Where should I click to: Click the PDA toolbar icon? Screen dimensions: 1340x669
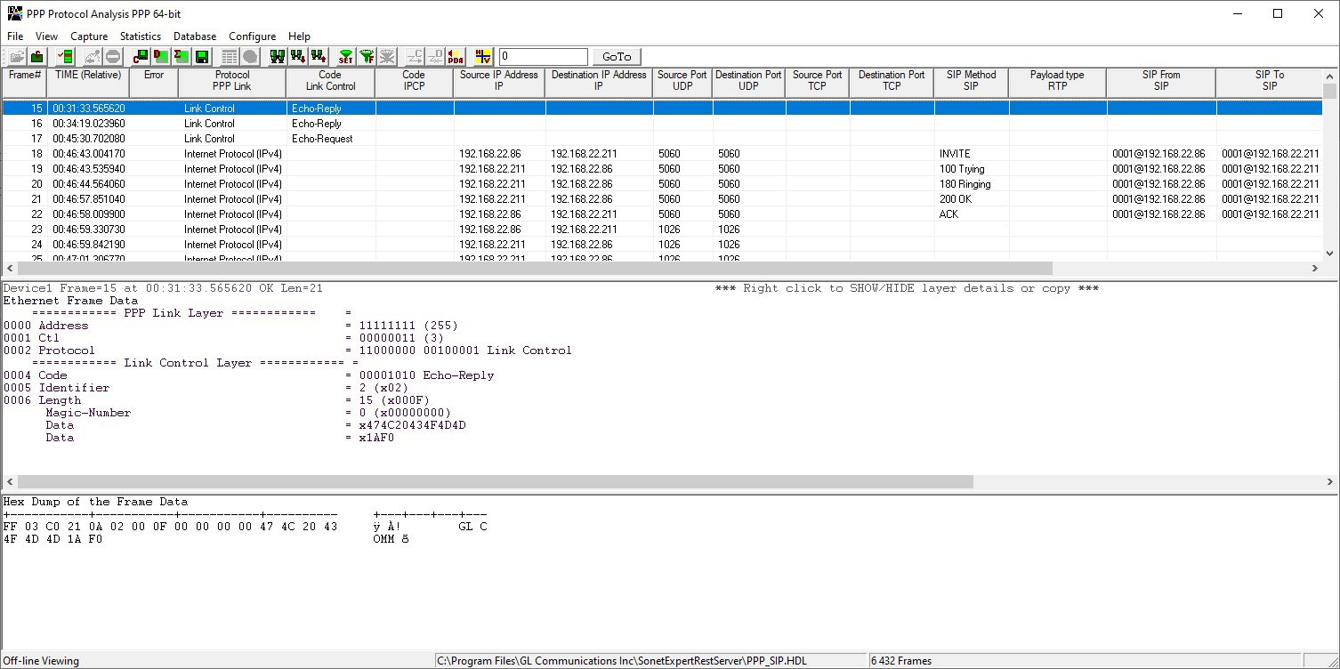[455, 57]
